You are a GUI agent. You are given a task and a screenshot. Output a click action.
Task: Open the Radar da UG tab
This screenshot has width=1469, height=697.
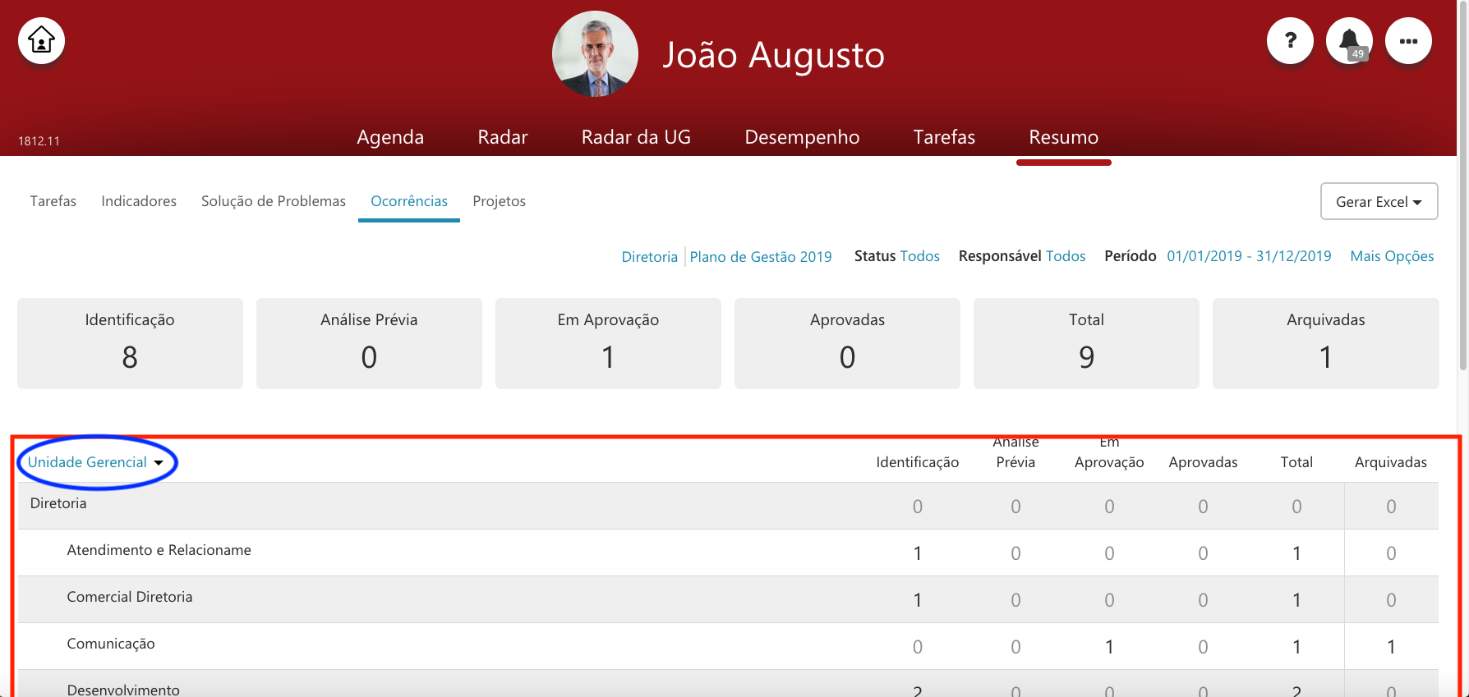(636, 137)
